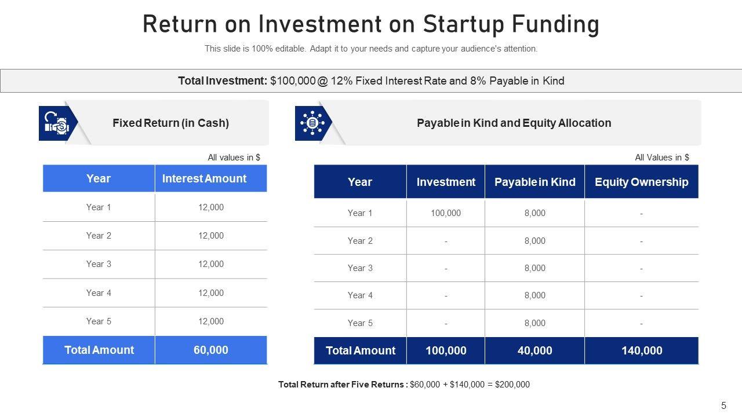Click the Investment column header
Viewport: 742px width, 417px height.
tap(446, 182)
